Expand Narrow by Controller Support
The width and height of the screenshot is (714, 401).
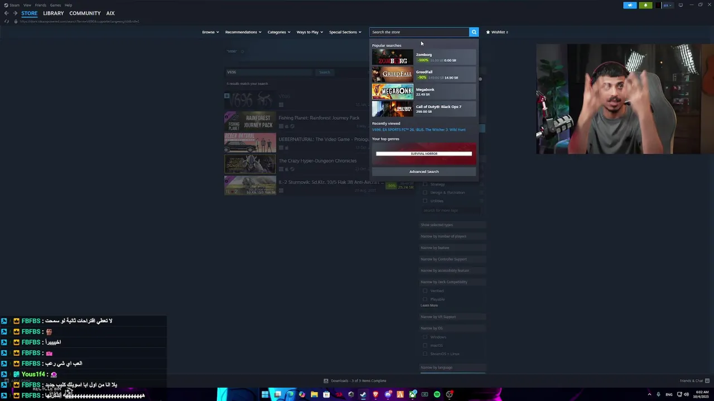point(452,259)
